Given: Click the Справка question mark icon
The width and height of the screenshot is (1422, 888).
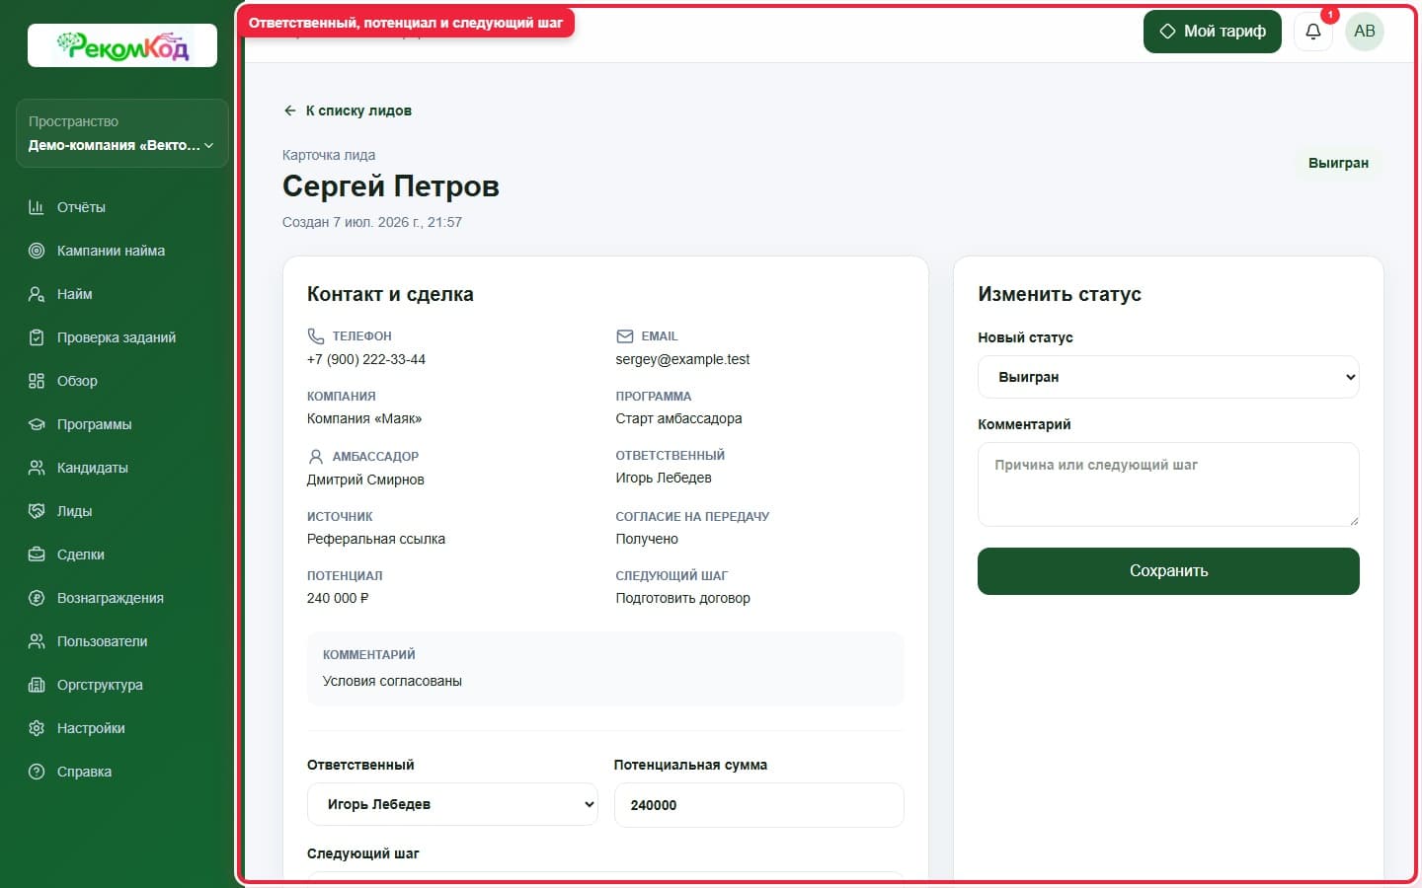Looking at the screenshot, I should [37, 772].
